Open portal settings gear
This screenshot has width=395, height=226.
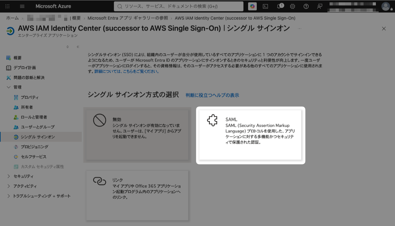[293, 6]
